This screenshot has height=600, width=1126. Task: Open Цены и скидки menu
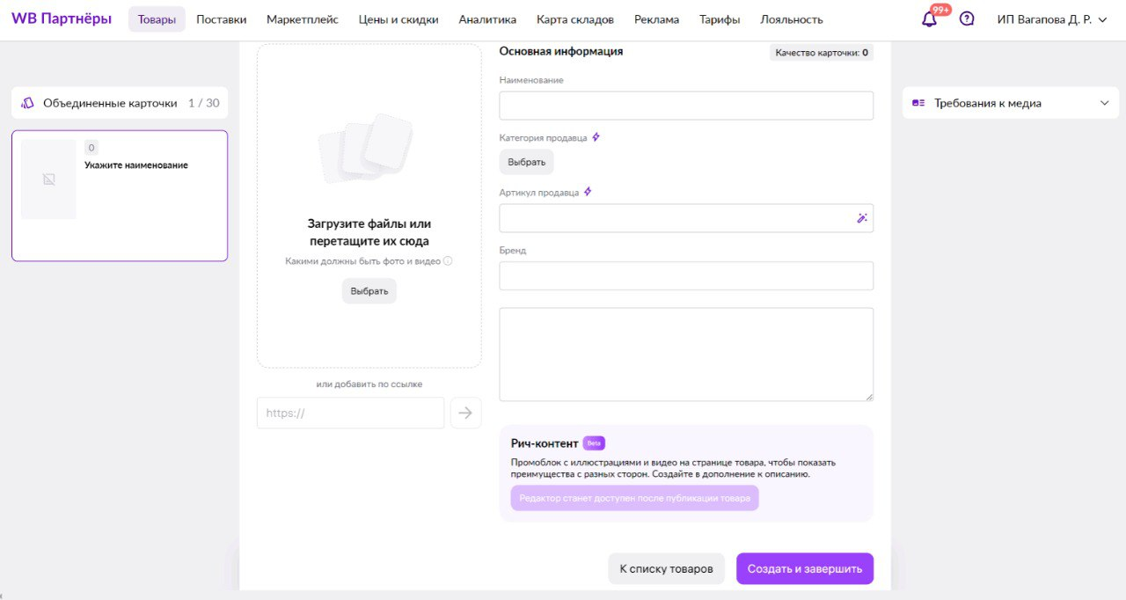(x=398, y=19)
